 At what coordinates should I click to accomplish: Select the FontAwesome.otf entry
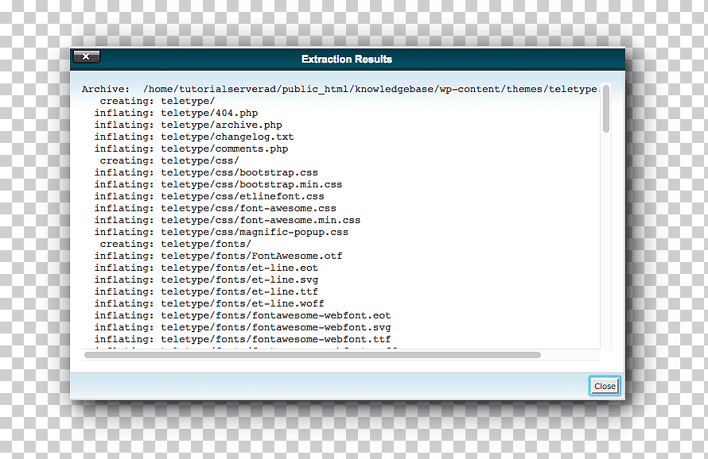[x=218, y=256]
